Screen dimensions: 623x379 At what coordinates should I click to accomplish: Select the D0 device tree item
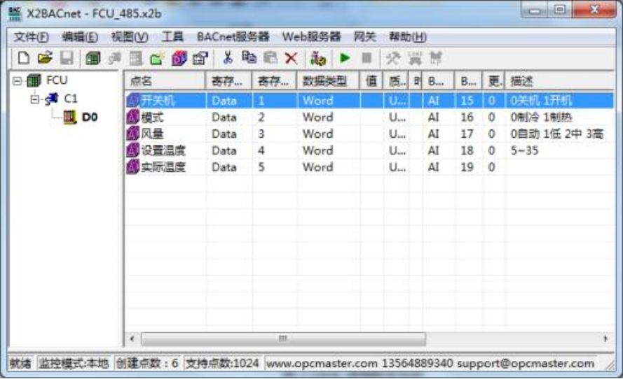pos(90,117)
